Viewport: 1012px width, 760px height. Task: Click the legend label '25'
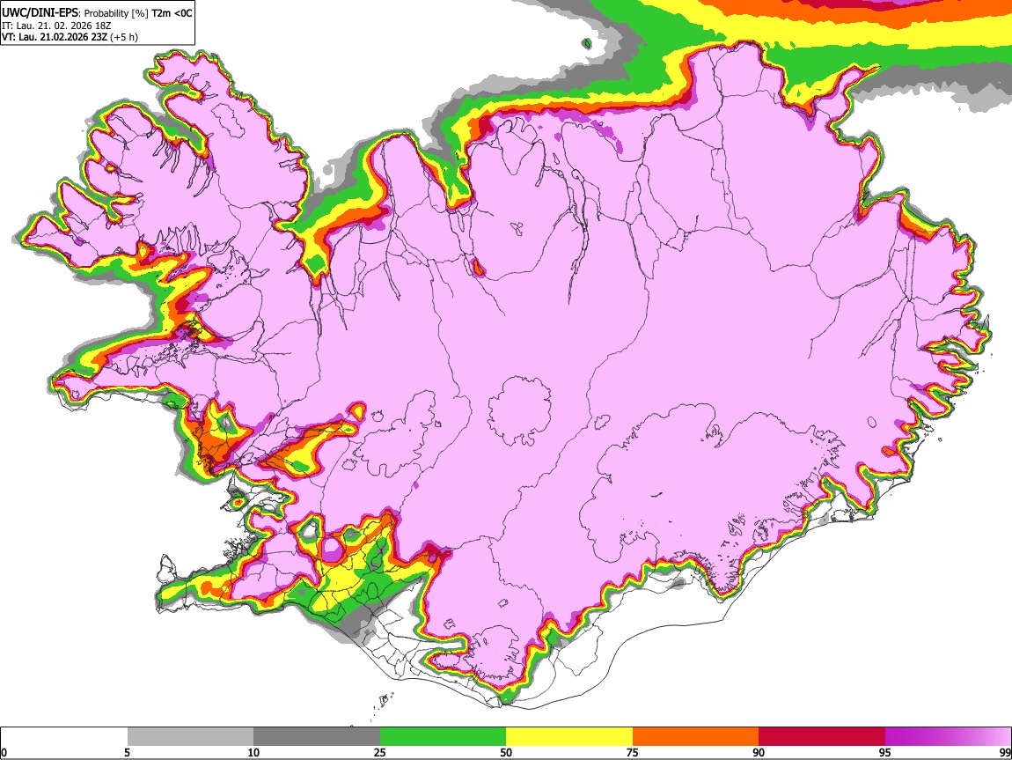click(380, 752)
